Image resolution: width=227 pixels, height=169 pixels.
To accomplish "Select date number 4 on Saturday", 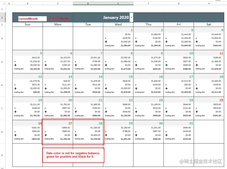I will [x=222, y=30].
